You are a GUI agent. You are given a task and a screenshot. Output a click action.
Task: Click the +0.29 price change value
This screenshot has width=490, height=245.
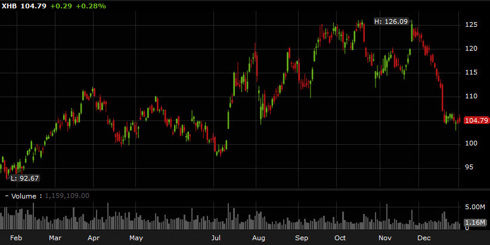[61, 6]
